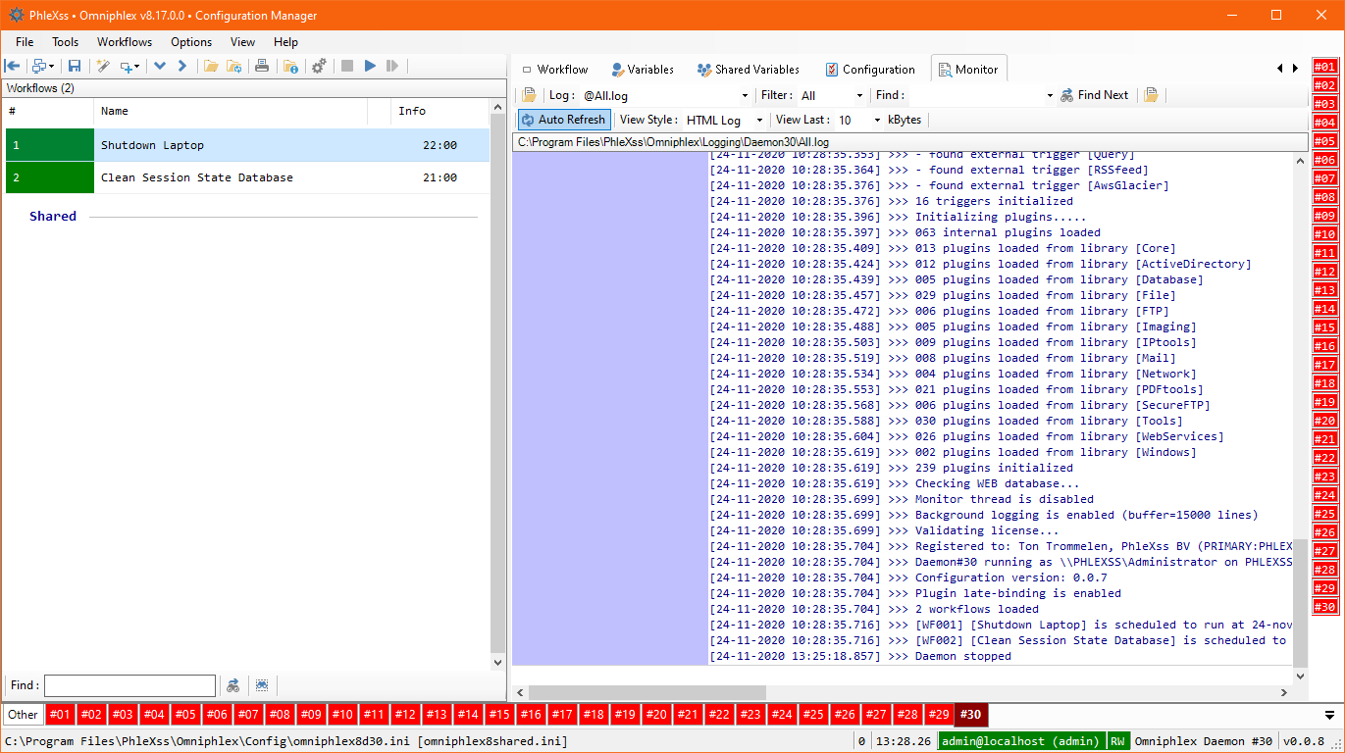This screenshot has height=753, width=1345.
Task: Select the Shutdown Laptop workflow row
Action: click(247, 145)
